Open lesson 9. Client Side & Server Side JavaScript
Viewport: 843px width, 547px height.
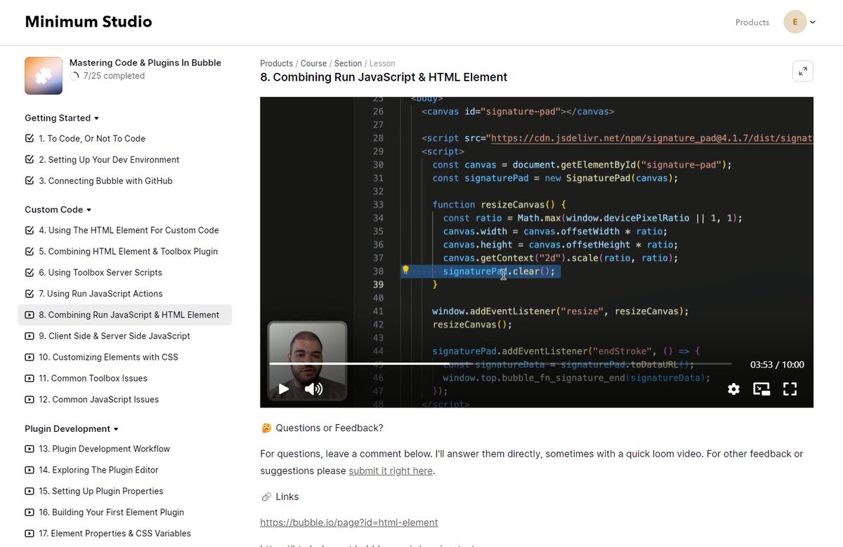[x=115, y=336]
